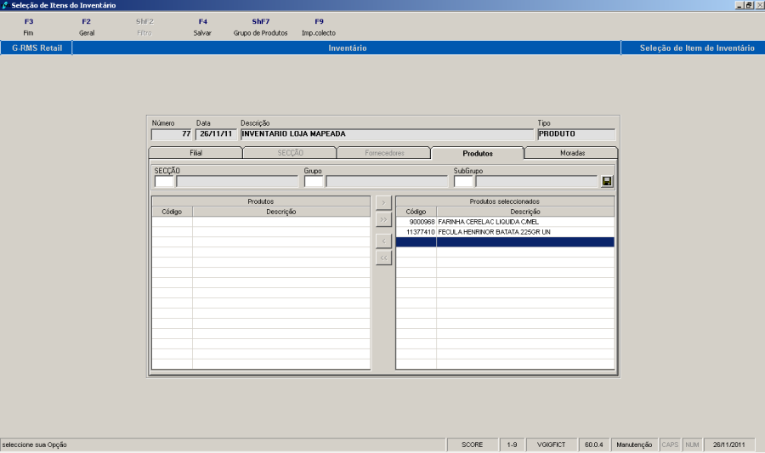Viewport: 765px width, 453px height.
Task: Open Grupo de Produtos (ShF7)
Action: click(x=260, y=26)
